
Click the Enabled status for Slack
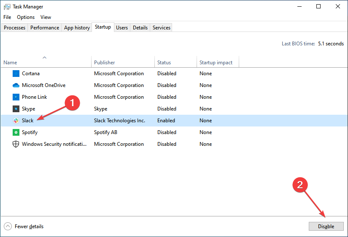pyautogui.click(x=166, y=121)
